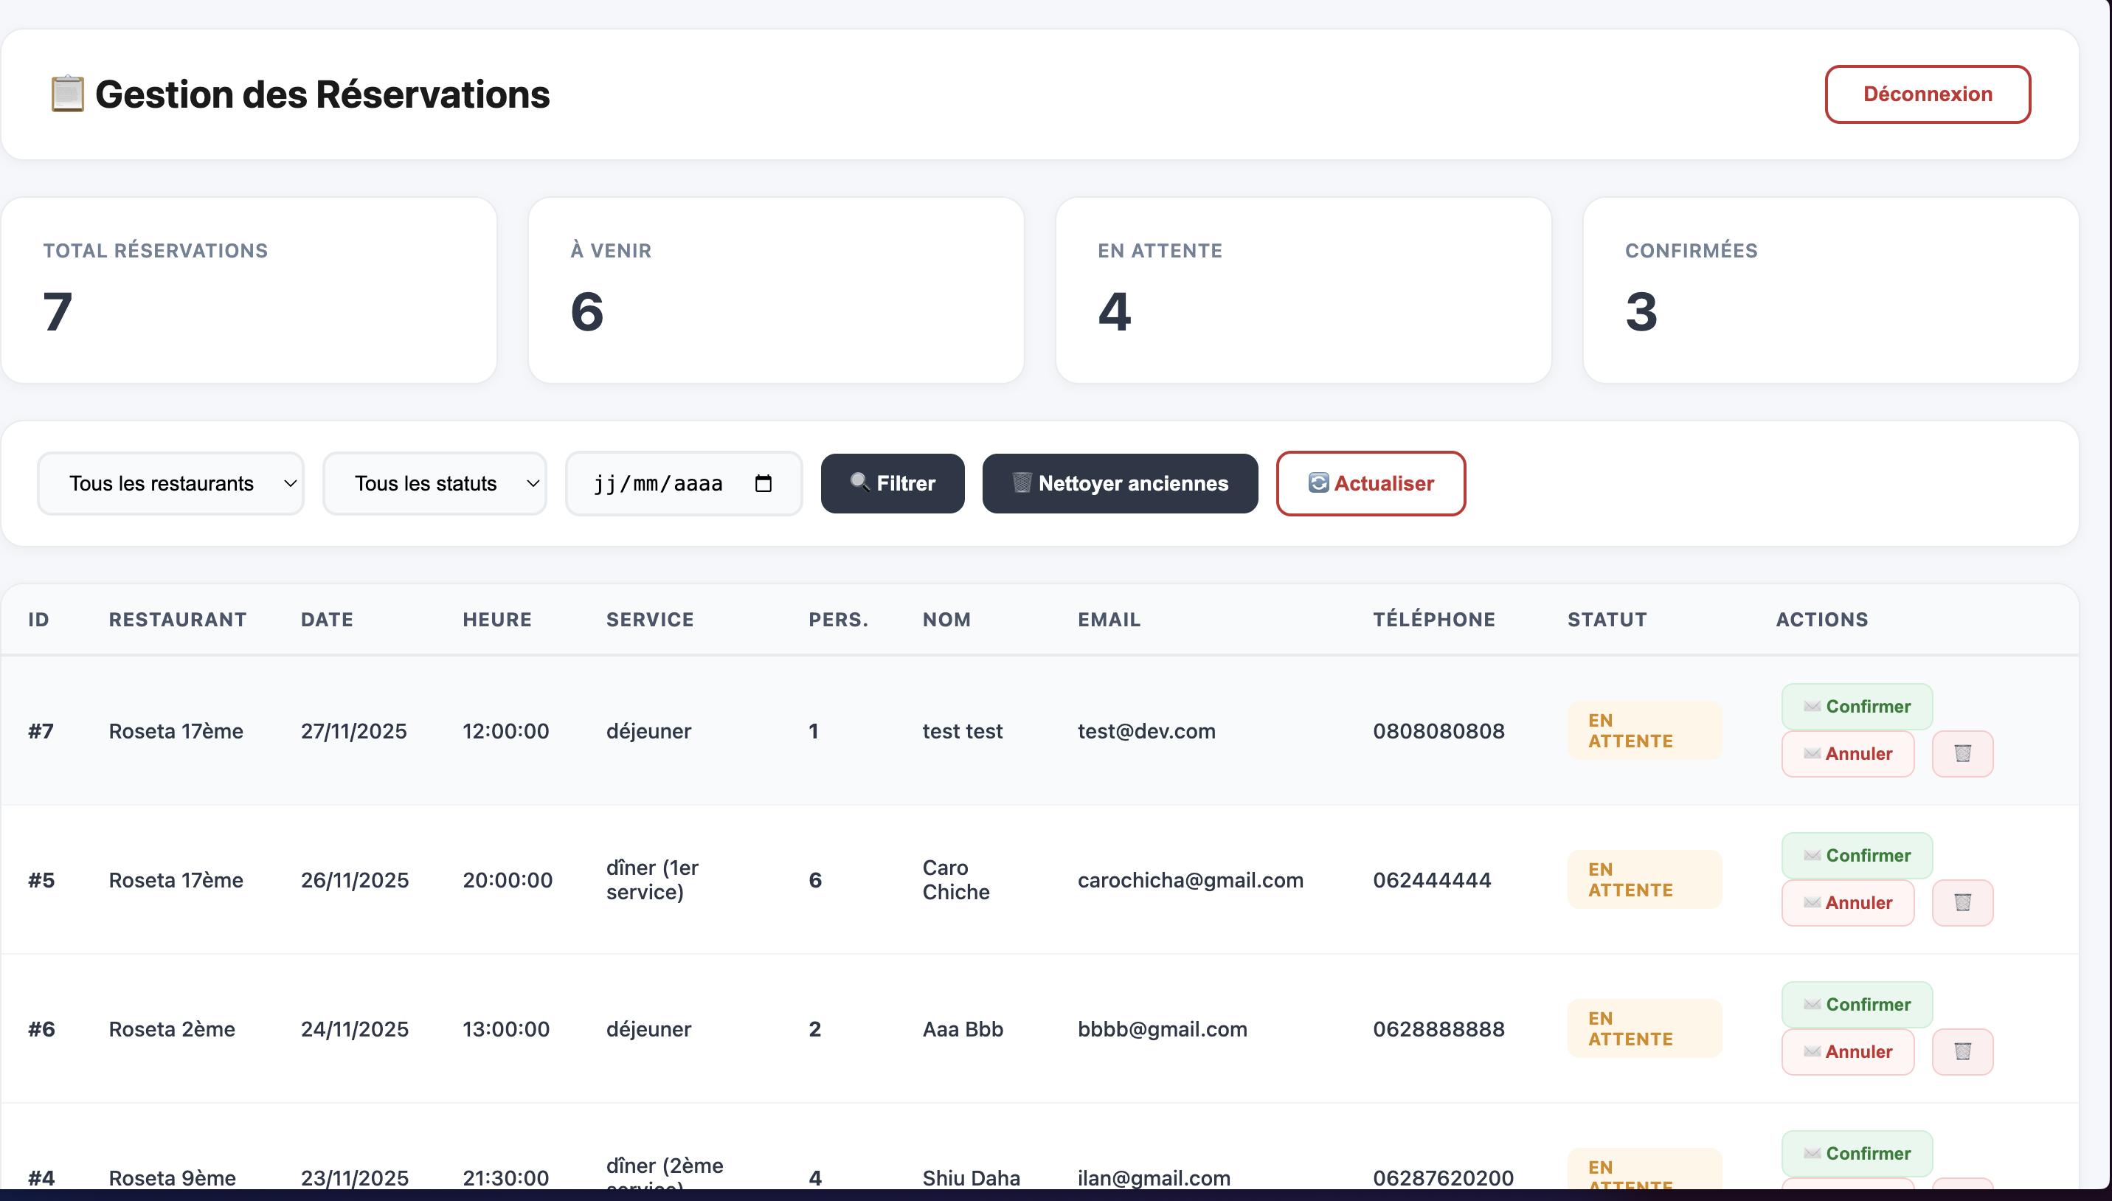Viewport: 2112px width, 1201px height.
Task: Expand the Tous les restaurants dropdown
Action: [x=170, y=483]
